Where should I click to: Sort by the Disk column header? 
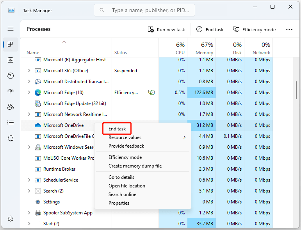tap(230, 48)
